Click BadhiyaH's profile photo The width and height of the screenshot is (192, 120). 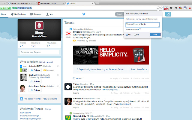[x=23, y=77]
